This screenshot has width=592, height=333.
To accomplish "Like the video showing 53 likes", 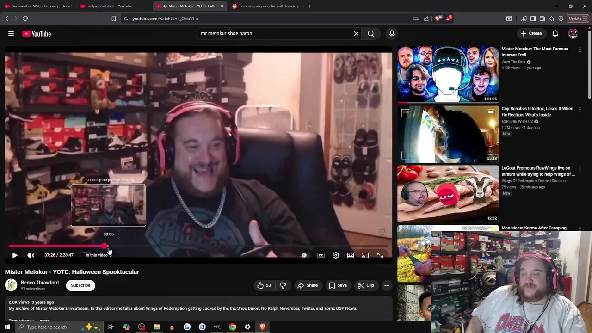I will pyautogui.click(x=264, y=285).
